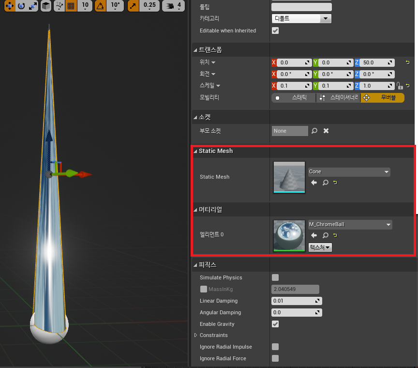Open the 위치 location type dropdown
The image size is (418, 368).
tap(213, 62)
